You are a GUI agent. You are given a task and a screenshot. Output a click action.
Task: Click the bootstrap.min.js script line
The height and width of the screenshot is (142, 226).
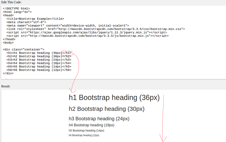pyautogui.click(x=87, y=36)
